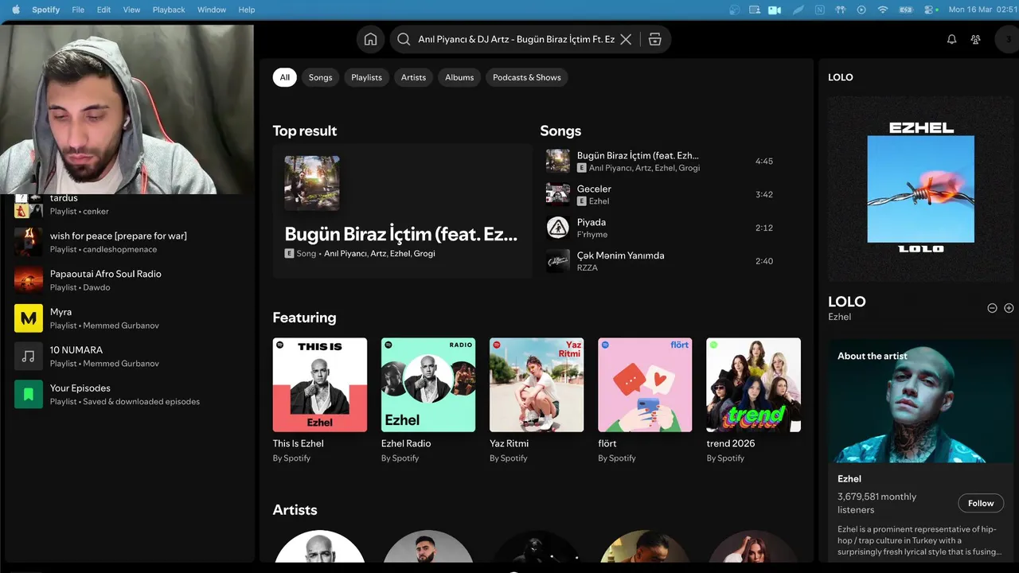Click LOLO album cover in right panel
This screenshot has width=1019, height=573.
coord(920,189)
